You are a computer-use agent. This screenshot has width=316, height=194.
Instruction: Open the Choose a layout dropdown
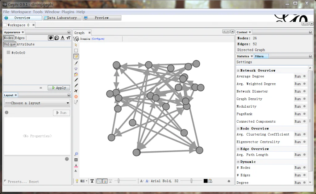click(37, 103)
